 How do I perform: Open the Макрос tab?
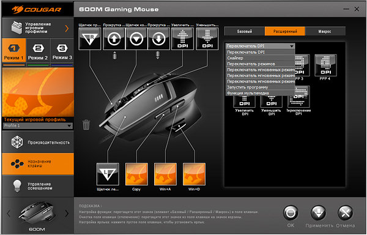[x=325, y=31]
